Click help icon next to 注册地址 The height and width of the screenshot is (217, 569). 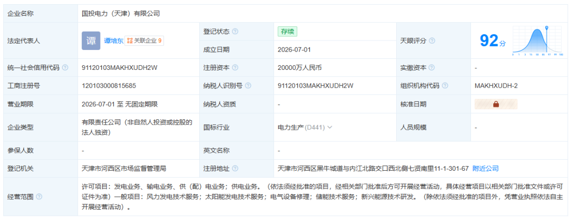pos(235,168)
